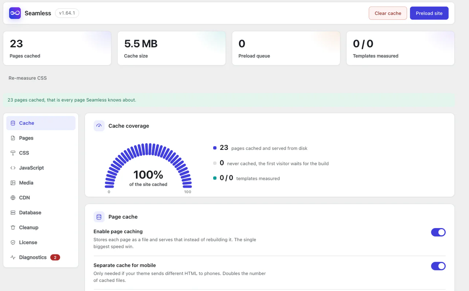
Task: Click the Preload site button
Action: tap(429, 13)
